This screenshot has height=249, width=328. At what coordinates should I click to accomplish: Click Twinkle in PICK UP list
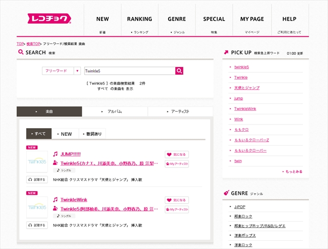(241, 77)
